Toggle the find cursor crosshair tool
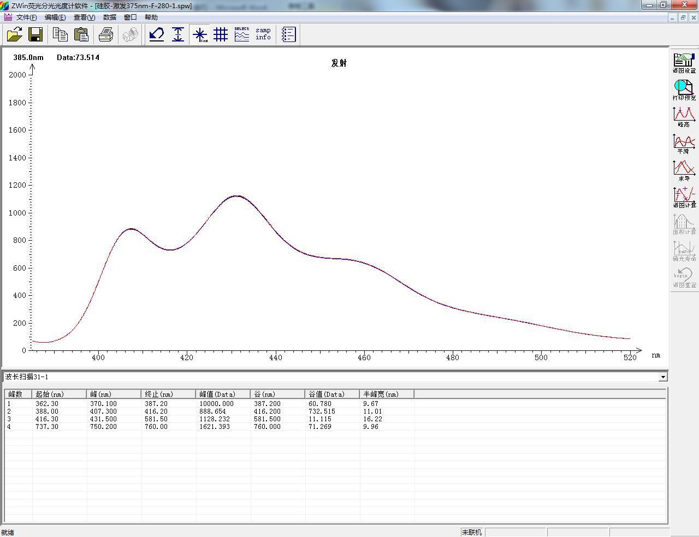 (200, 34)
